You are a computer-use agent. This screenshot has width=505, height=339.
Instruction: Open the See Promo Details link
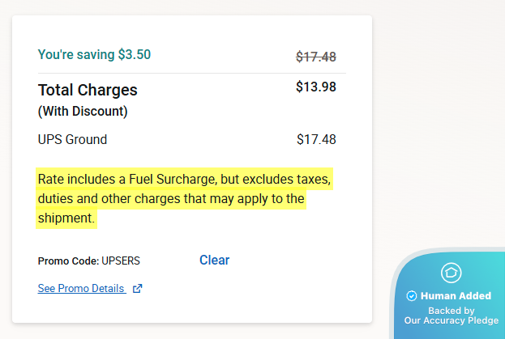[x=81, y=288]
